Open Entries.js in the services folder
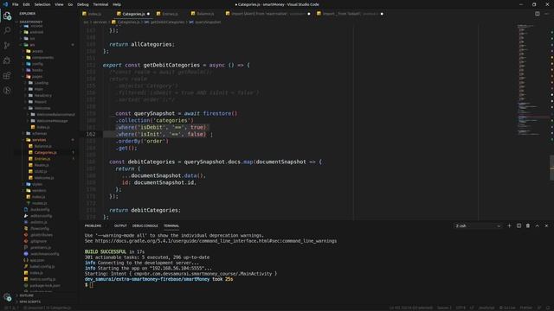Viewport: 554px width, 311px height. (x=42, y=159)
